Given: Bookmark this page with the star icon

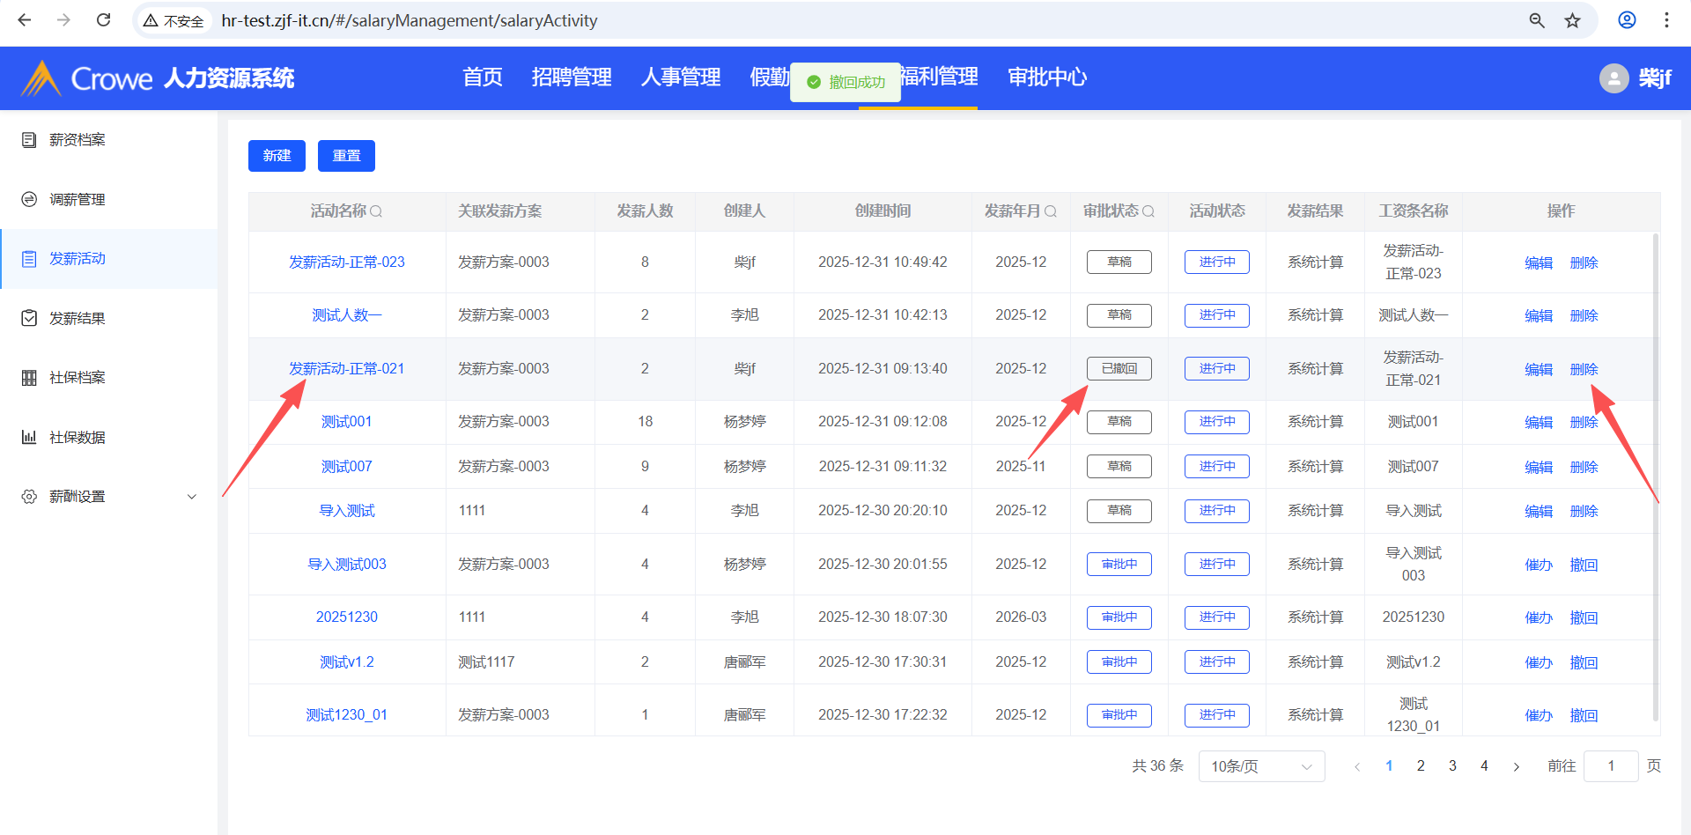Looking at the screenshot, I should point(1572,20).
